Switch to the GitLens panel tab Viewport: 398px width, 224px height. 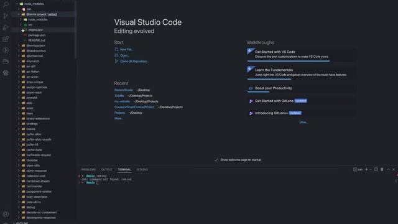142,169
